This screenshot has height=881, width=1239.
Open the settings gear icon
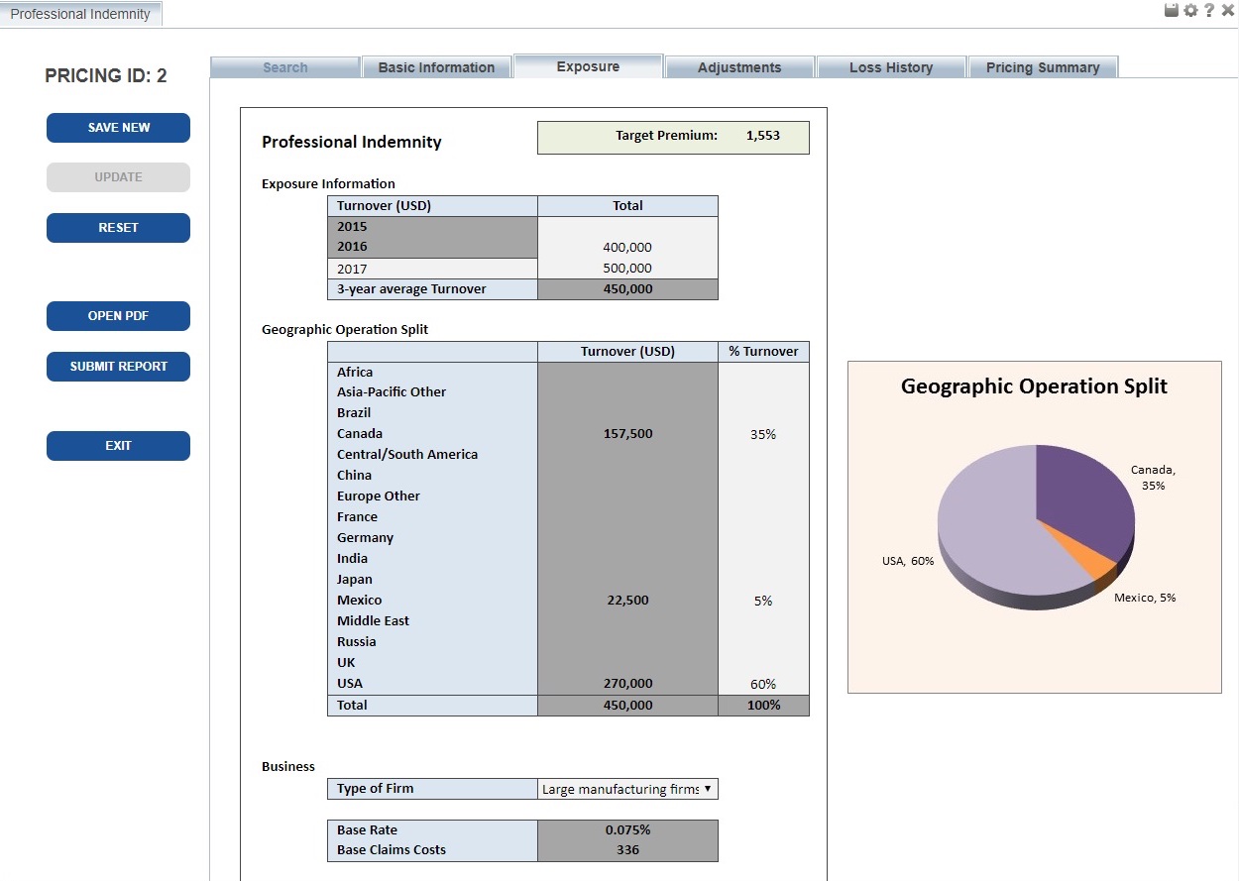(x=1189, y=10)
